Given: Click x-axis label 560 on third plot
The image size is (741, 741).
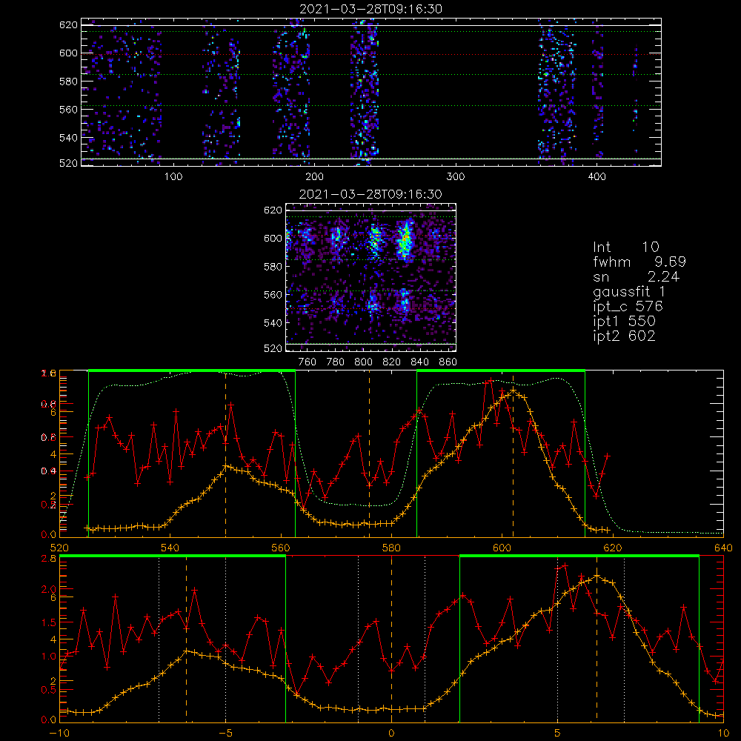Looking at the screenshot, I should click(281, 548).
